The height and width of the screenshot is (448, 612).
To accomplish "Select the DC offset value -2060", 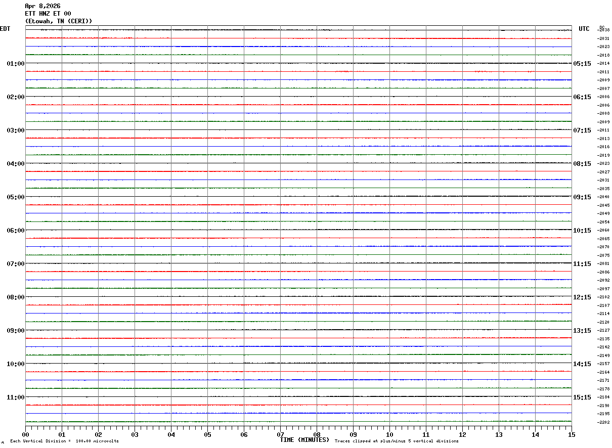I will click(x=604, y=231).
